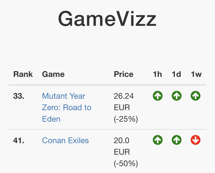Open the Conan Exiles game link

coord(65,141)
